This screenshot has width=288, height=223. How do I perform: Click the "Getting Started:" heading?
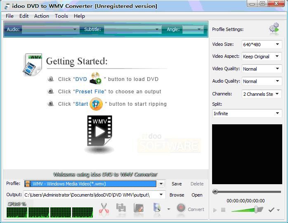(77, 61)
